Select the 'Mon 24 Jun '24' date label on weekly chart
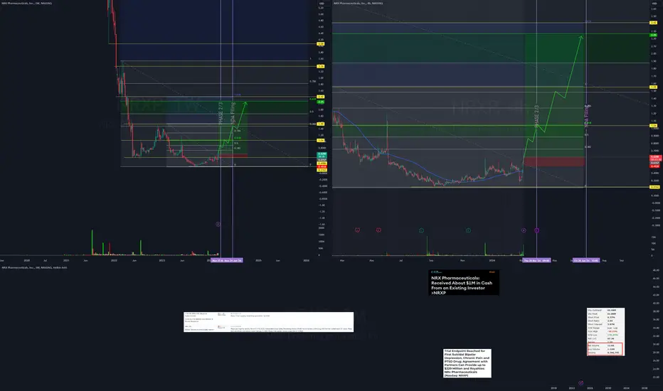 [x=233, y=260]
